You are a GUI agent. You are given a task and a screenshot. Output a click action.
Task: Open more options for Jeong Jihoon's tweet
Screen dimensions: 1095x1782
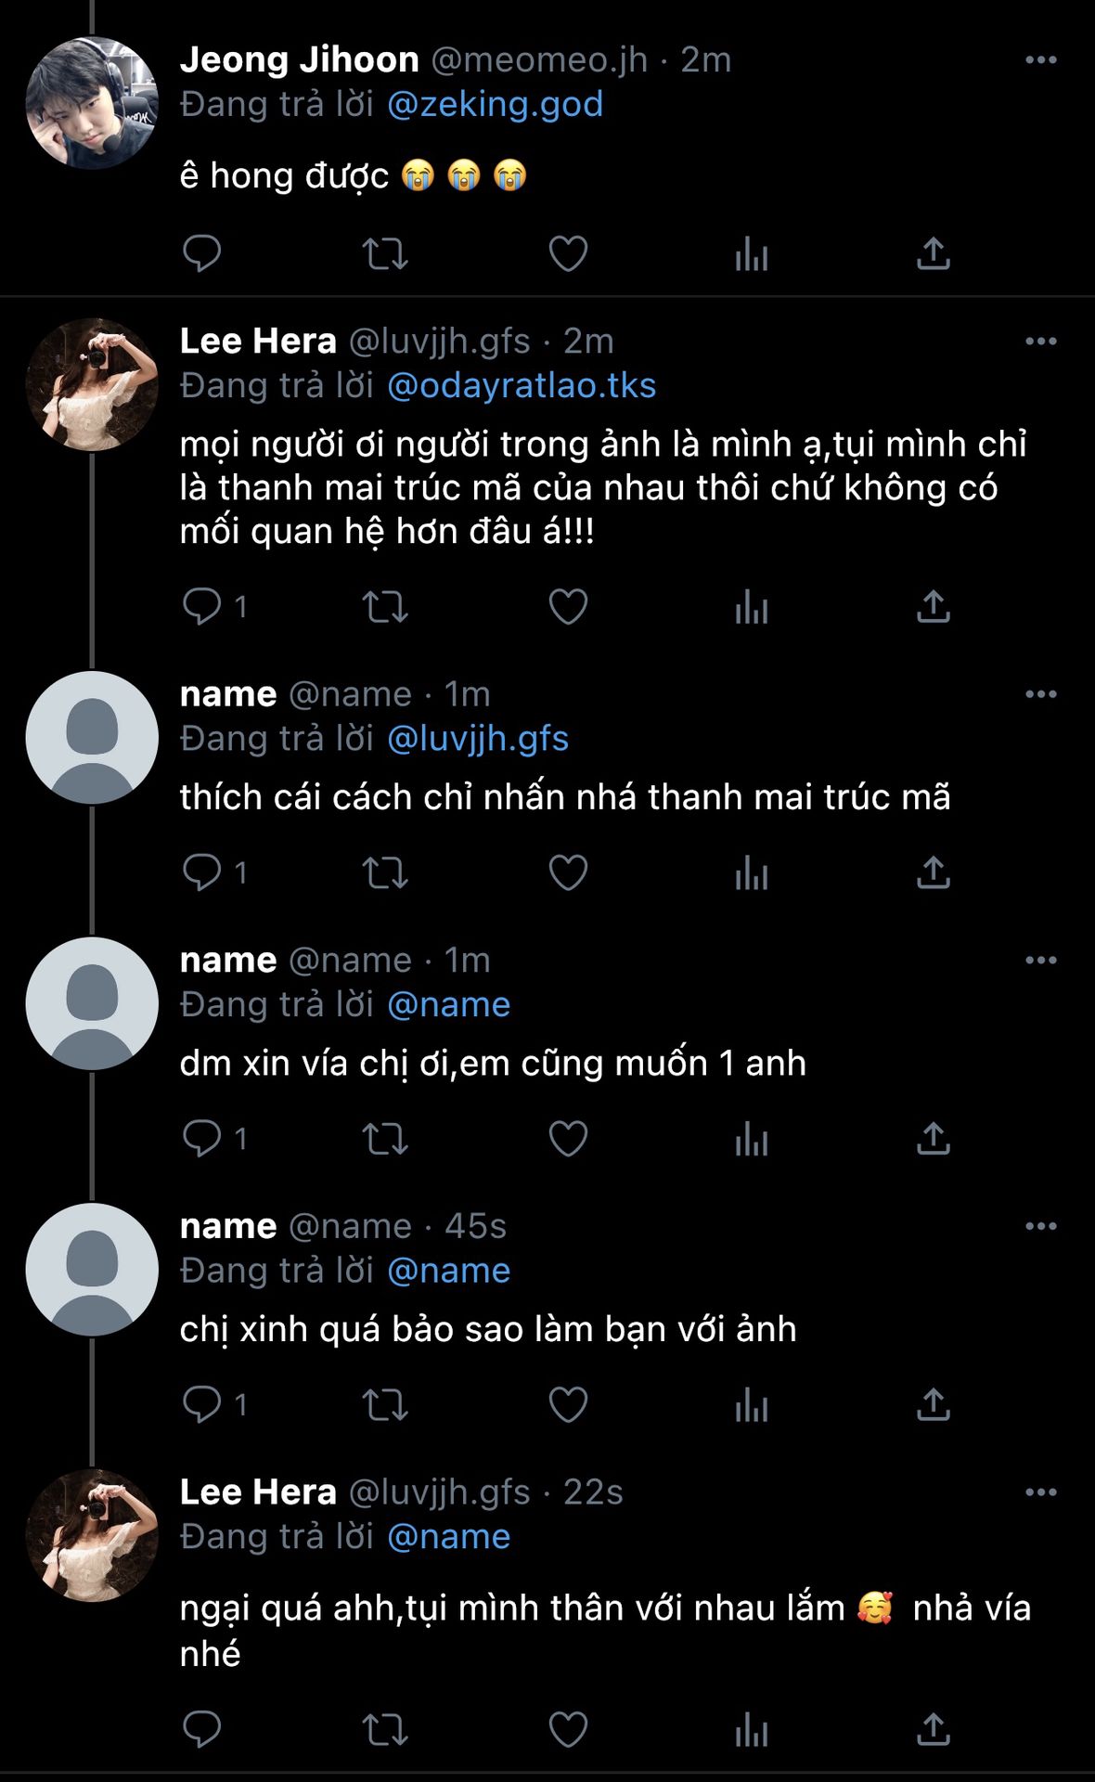coord(1040,60)
